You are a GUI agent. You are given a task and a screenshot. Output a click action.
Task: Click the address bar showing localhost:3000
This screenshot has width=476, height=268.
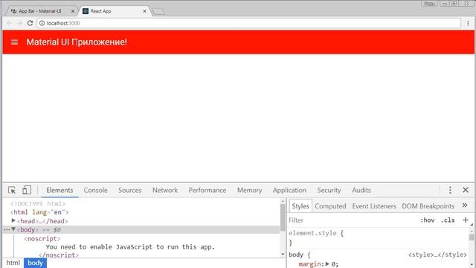click(x=249, y=23)
